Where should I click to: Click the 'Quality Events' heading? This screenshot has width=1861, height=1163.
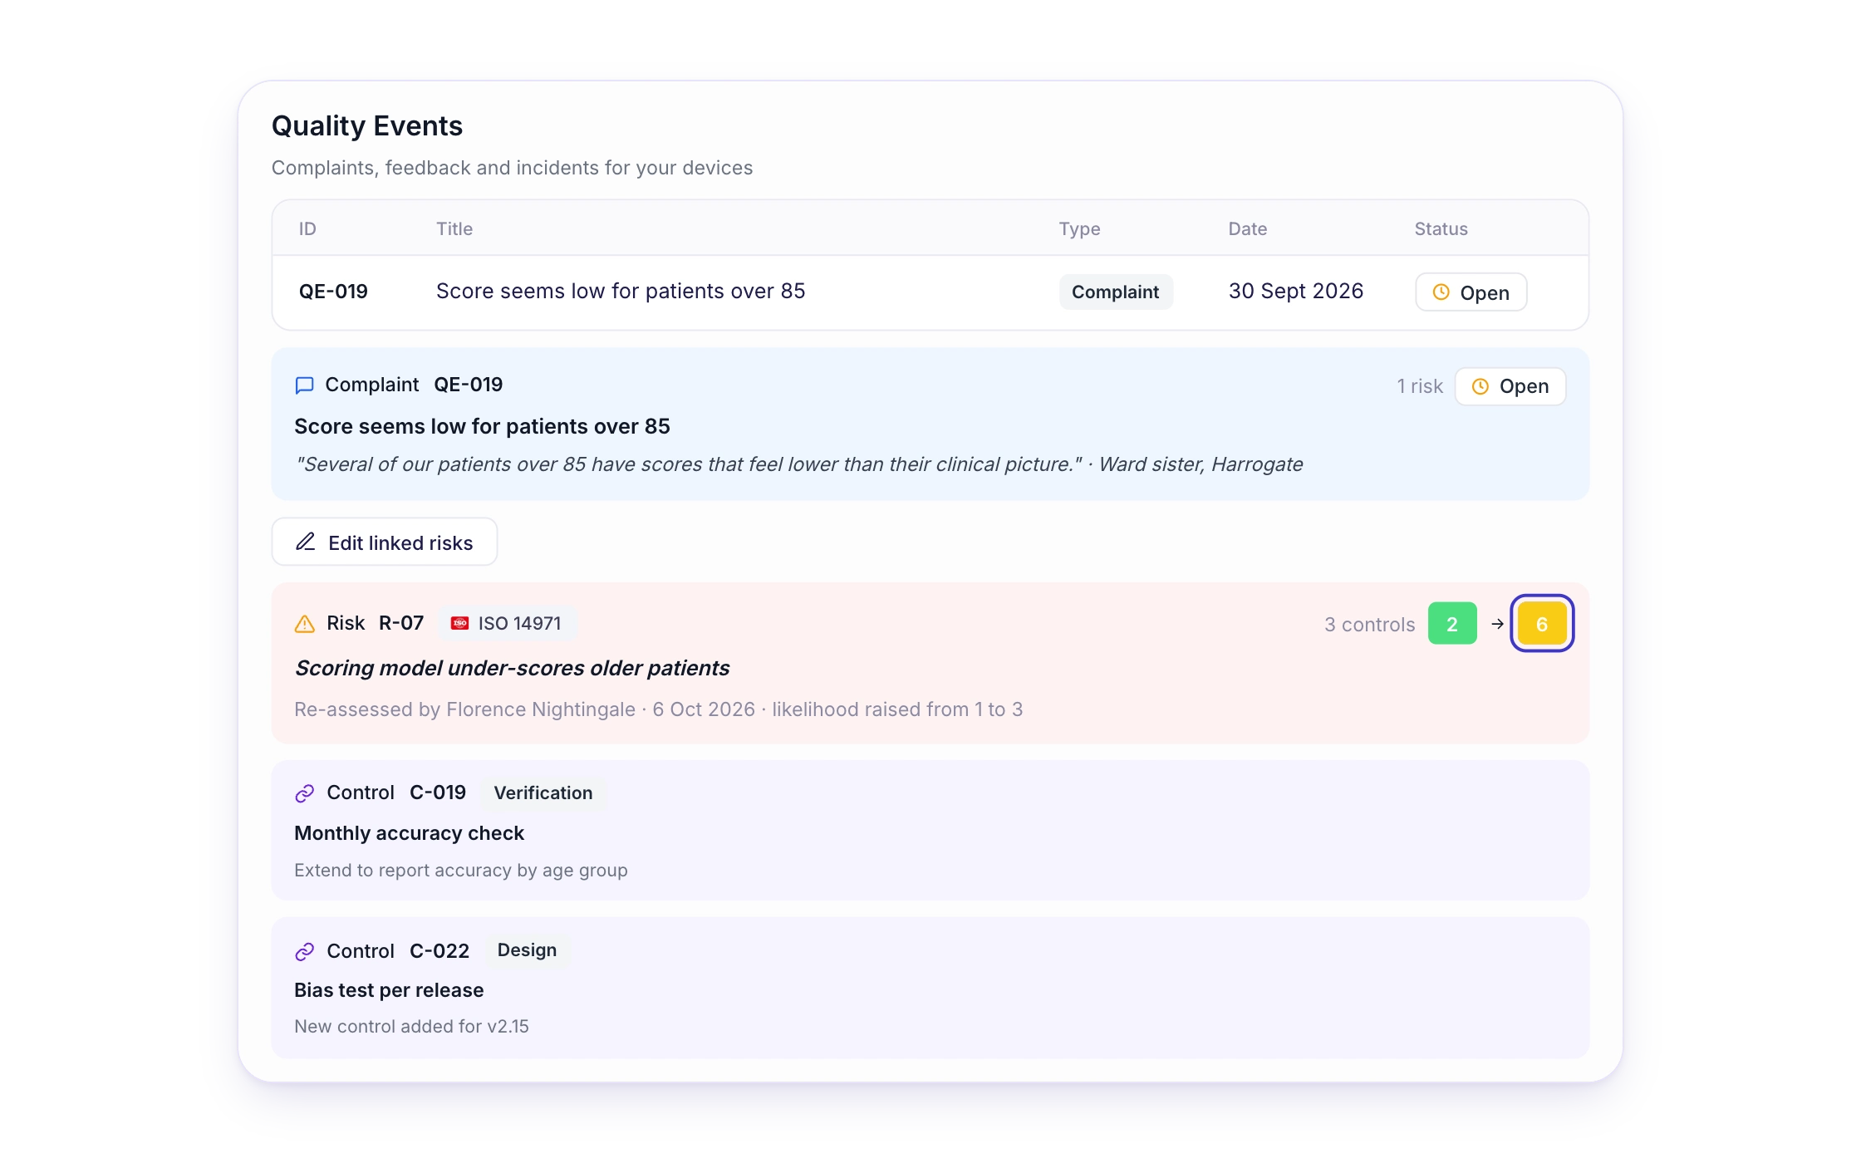click(x=367, y=125)
